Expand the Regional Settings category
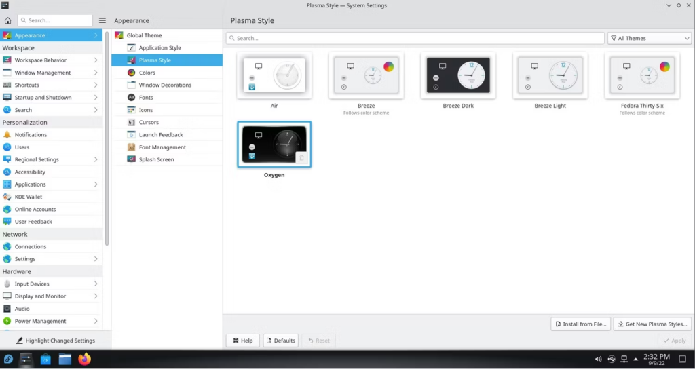Screen dimensions: 695x369 tap(96, 159)
